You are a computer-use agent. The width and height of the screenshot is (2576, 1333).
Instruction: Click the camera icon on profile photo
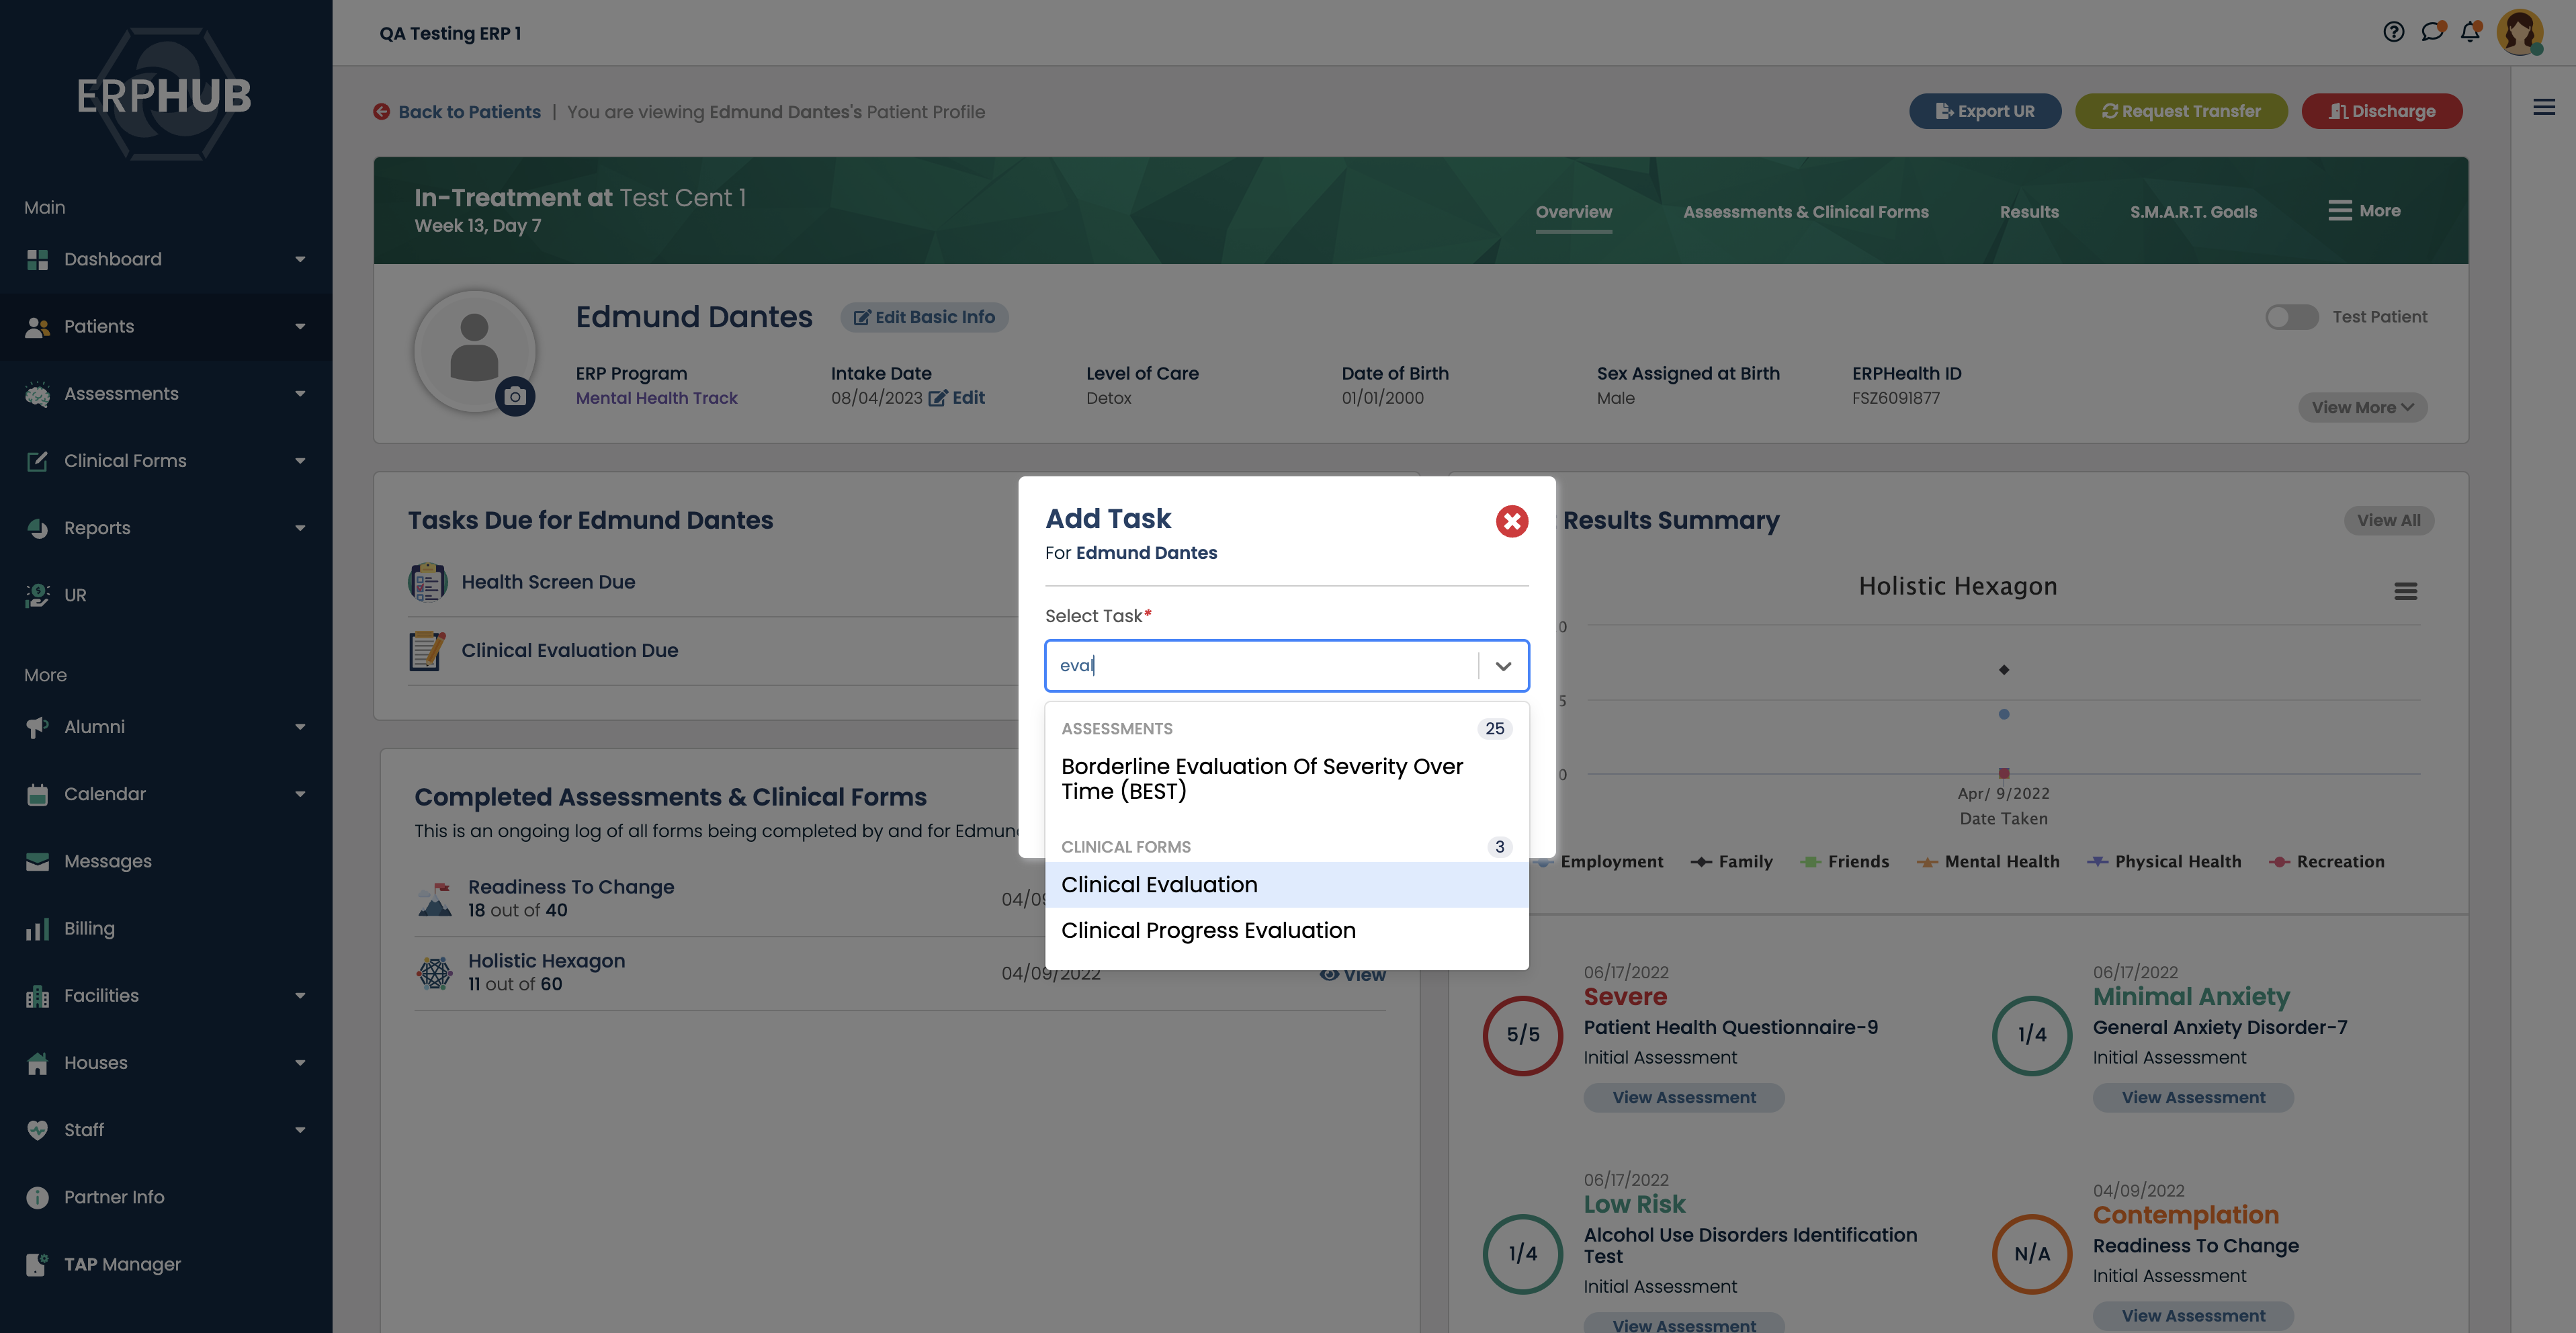[515, 396]
